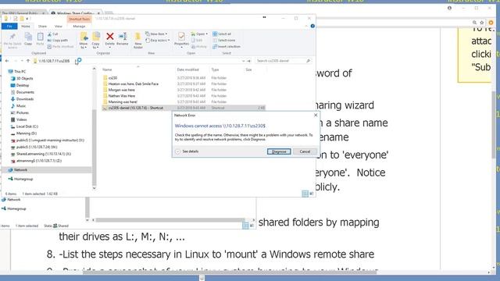500x281 pixels.
Task: Select Downloads in navigation pane
Action: pyautogui.click(x=24, y=99)
